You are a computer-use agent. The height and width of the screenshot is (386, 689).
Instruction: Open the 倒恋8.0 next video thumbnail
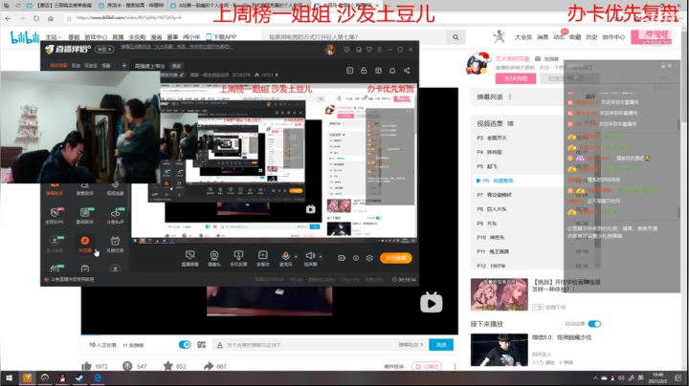pos(499,350)
